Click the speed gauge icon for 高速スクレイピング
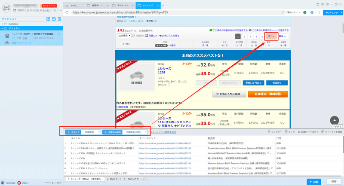Image resolution: width=344 pixels, height=186 pixels. point(7,43)
